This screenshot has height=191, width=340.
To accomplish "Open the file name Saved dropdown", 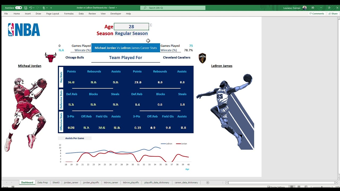I will coord(116,8).
